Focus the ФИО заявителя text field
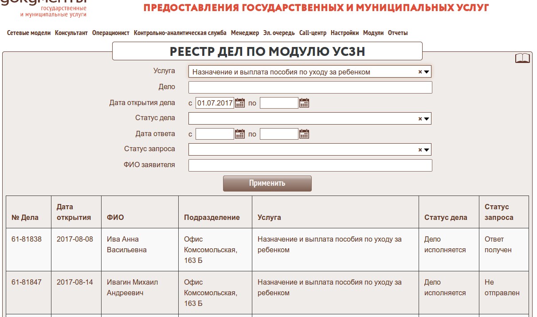 310,165
